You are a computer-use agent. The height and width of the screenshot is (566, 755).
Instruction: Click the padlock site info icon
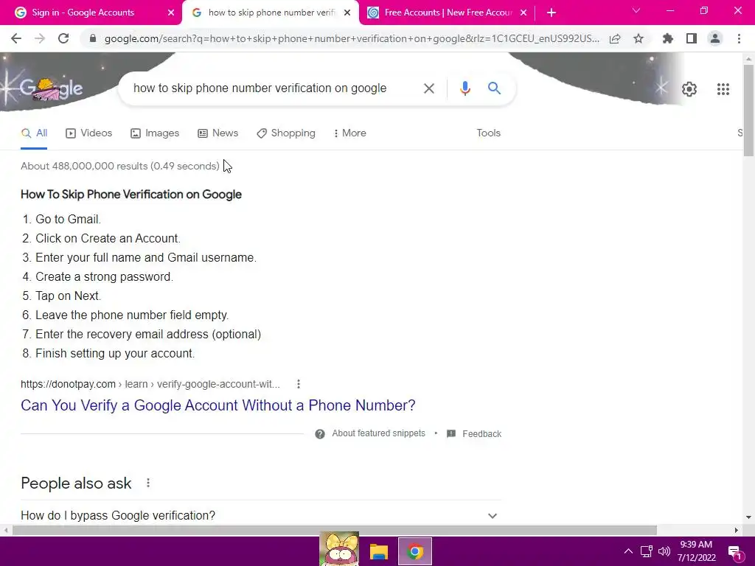pos(93,38)
